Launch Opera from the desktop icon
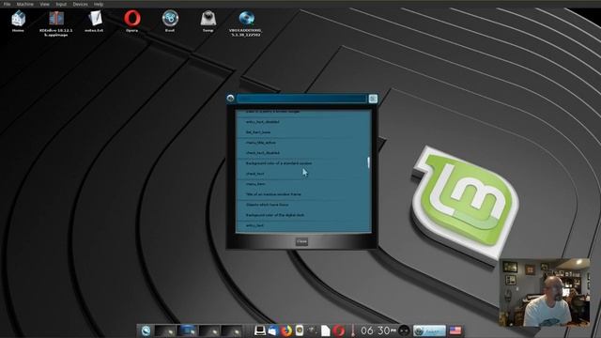This screenshot has width=601, height=338. (131, 21)
